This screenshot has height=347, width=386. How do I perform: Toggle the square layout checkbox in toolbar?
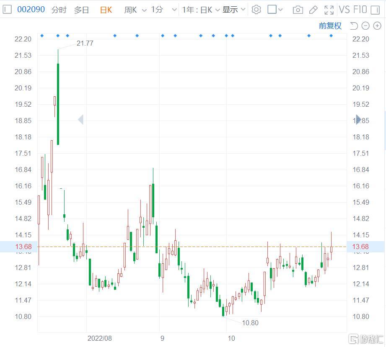[272, 10]
